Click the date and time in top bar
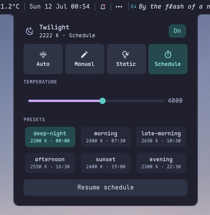 [x=60, y=7]
